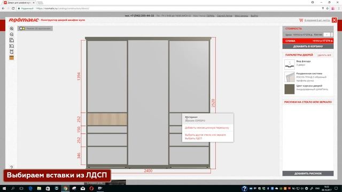Switch to the Chrome taskbar icon
Viewport: 342px width, 192px height.
(65, 188)
